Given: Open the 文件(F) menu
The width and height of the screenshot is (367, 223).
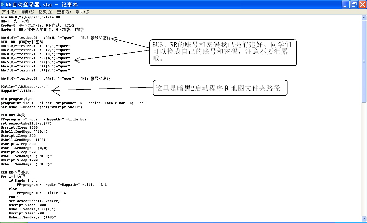Looking at the screenshot, I should click(x=9, y=12).
